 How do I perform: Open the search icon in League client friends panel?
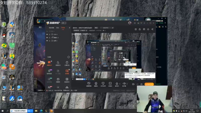pyautogui.click(x=166, y=27)
